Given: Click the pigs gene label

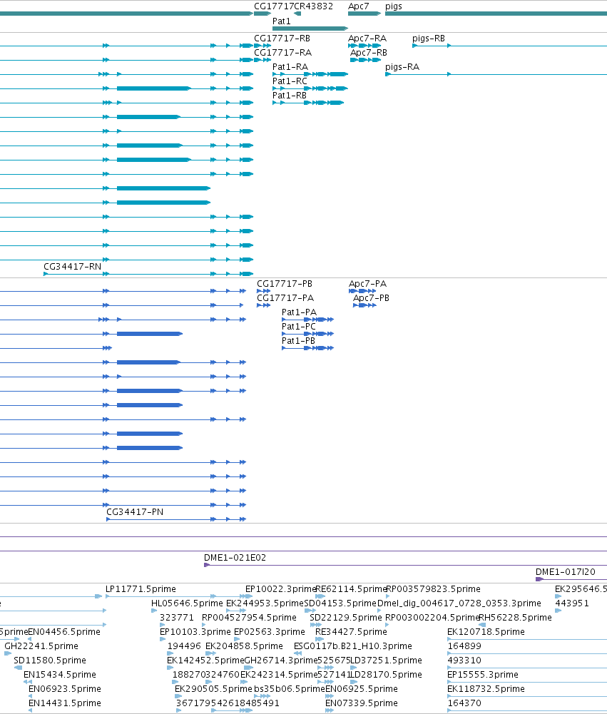Looking at the screenshot, I should click(394, 6).
